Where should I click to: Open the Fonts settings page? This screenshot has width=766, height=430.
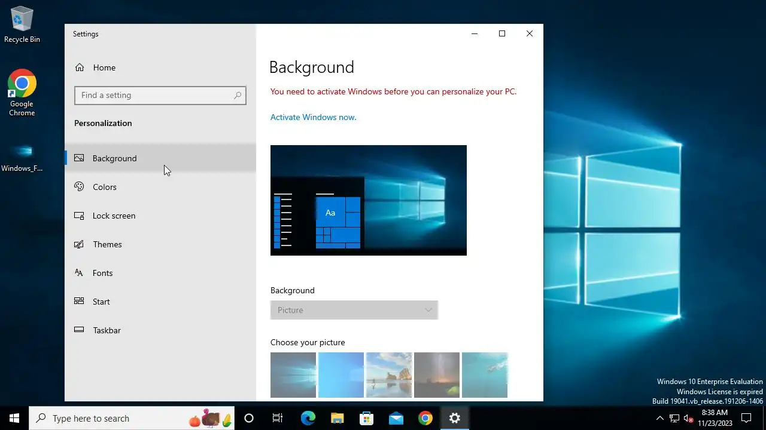point(160,273)
